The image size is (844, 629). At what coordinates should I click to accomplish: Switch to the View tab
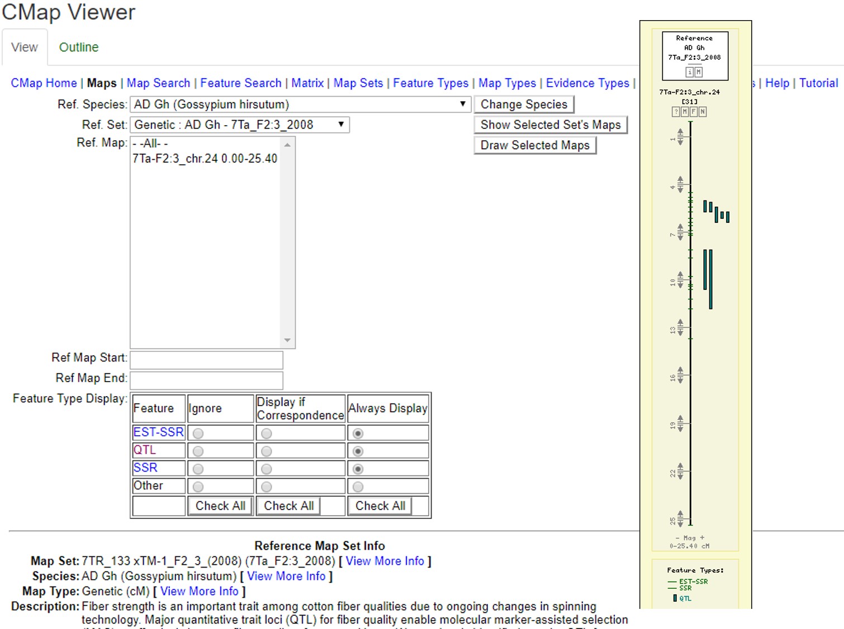click(25, 47)
